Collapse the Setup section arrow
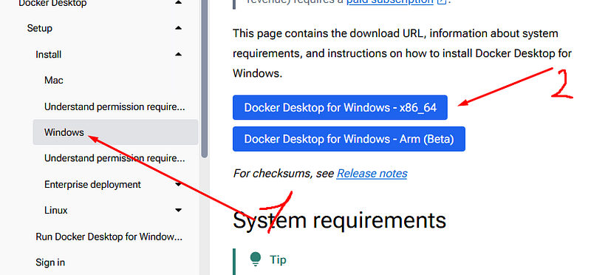The height and width of the screenshot is (275, 591). (179, 28)
